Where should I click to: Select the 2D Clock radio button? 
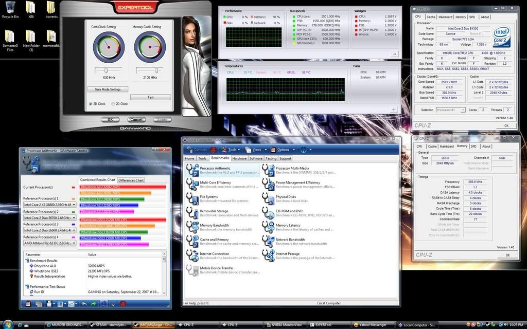[113, 104]
